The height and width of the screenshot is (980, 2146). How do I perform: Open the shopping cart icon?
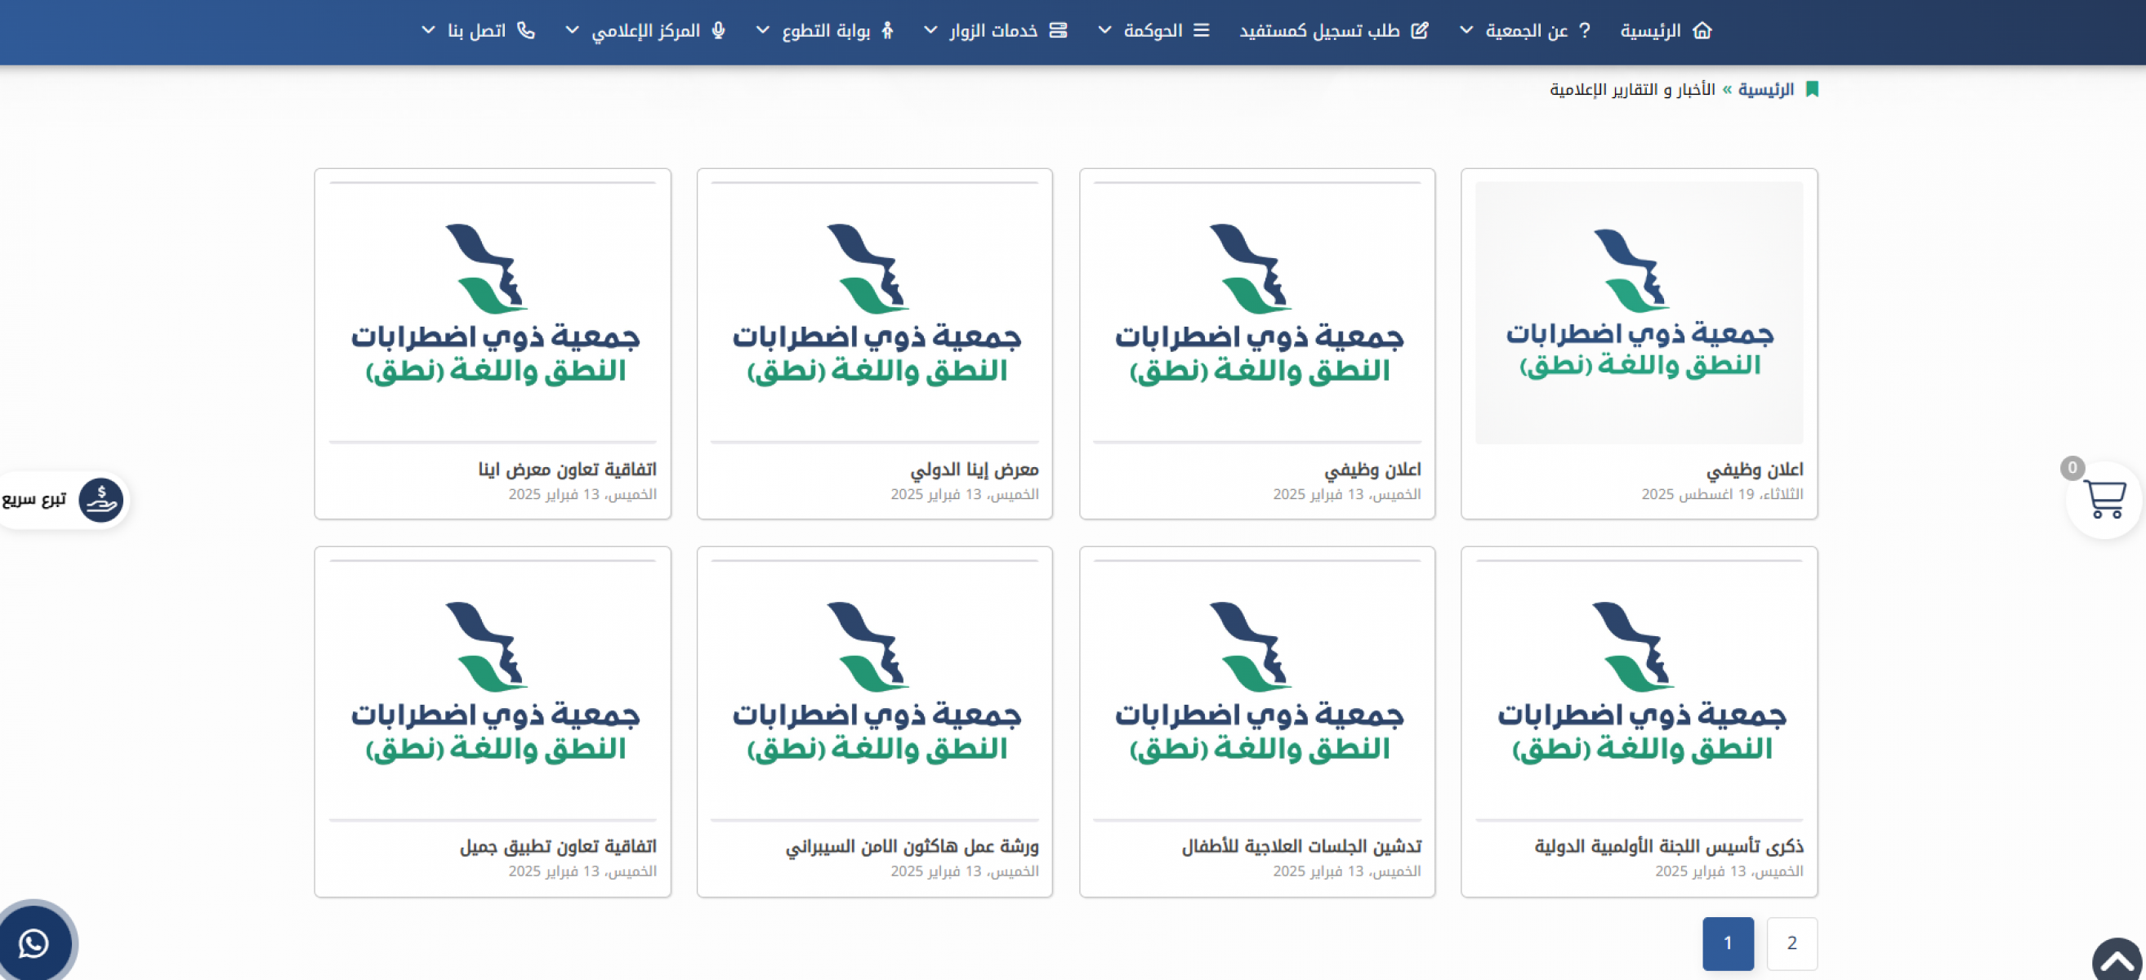coord(2104,499)
